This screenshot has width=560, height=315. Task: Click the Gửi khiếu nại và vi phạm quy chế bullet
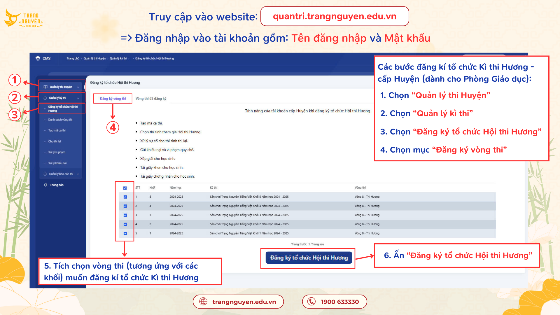pos(167,150)
